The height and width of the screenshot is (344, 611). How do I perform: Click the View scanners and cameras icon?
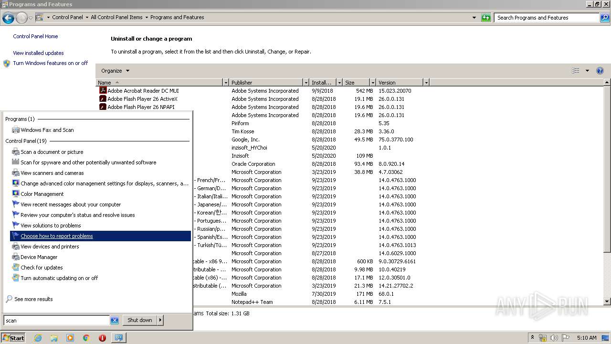coord(16,173)
